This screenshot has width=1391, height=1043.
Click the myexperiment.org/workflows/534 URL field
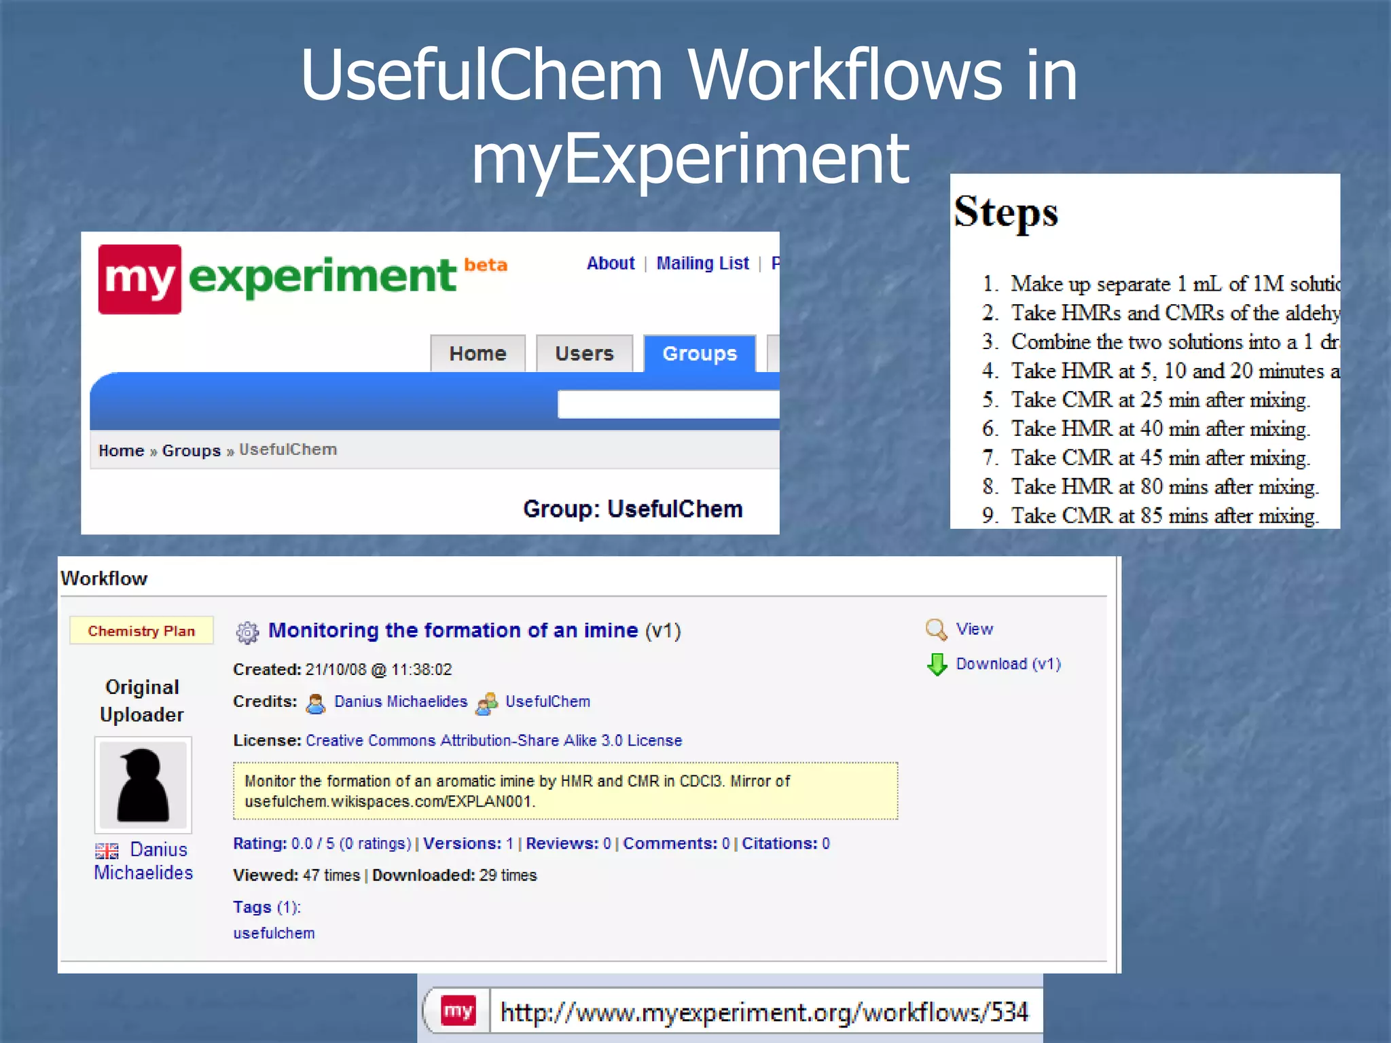coord(765,1012)
